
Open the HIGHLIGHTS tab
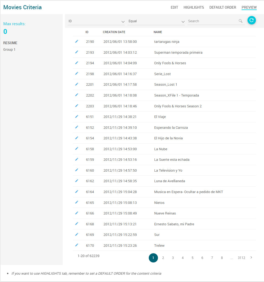point(194,7)
